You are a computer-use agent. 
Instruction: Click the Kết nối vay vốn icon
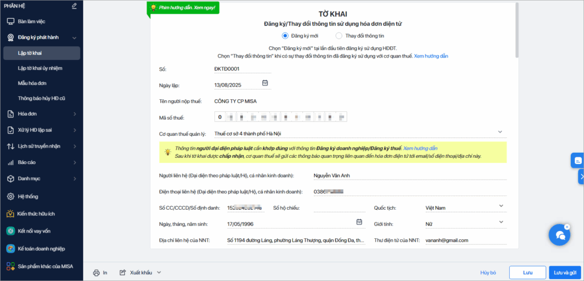click(x=11, y=231)
